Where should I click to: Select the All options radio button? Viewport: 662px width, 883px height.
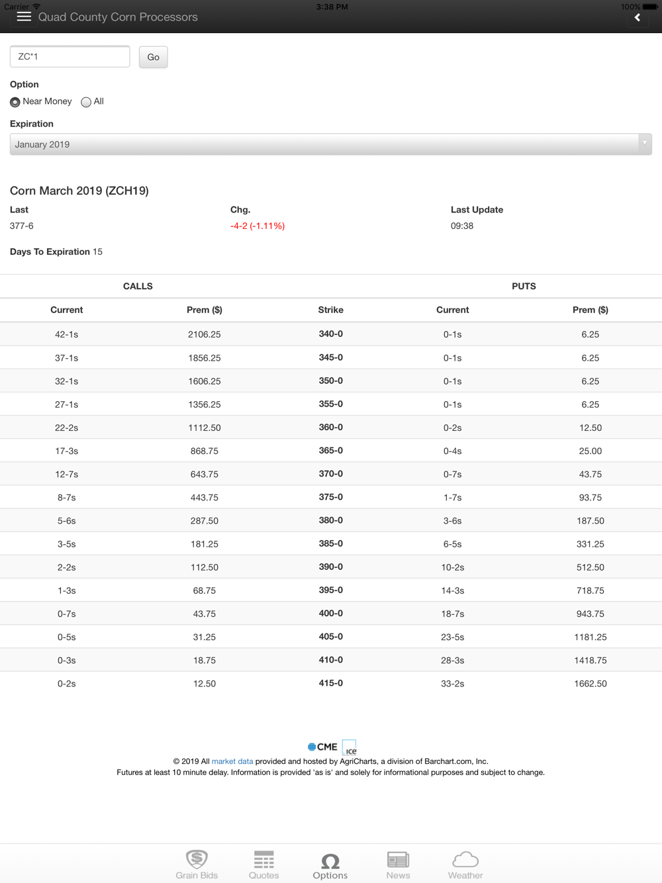[x=86, y=102]
